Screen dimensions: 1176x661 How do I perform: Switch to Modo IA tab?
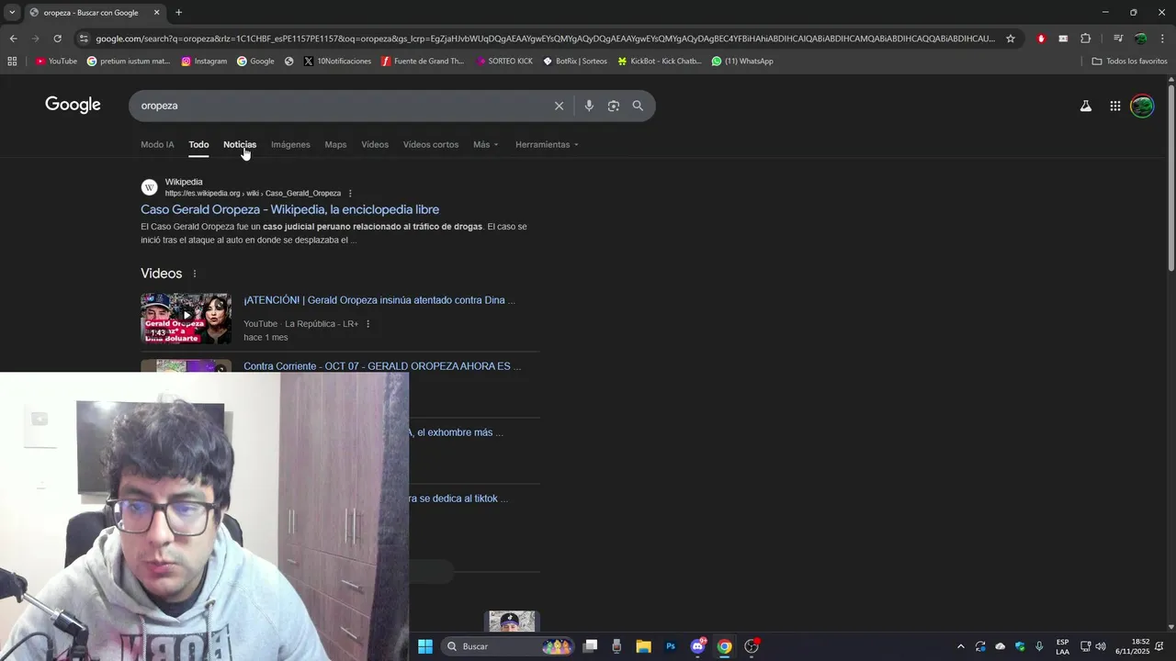coord(157,144)
